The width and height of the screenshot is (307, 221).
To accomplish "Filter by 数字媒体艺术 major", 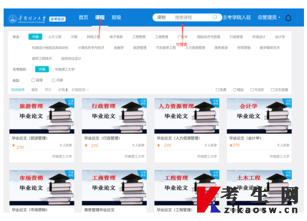I will click(270, 48).
